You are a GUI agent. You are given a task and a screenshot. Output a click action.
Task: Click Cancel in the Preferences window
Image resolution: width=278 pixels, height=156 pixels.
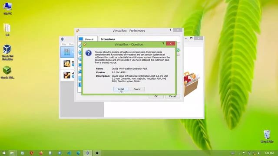pos(172,96)
